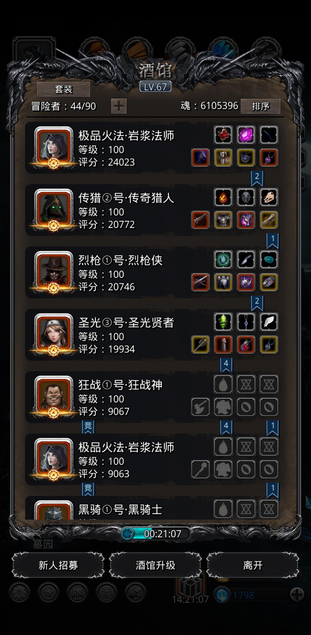Tap the timer progress bar showing 00:21:07

click(155, 534)
